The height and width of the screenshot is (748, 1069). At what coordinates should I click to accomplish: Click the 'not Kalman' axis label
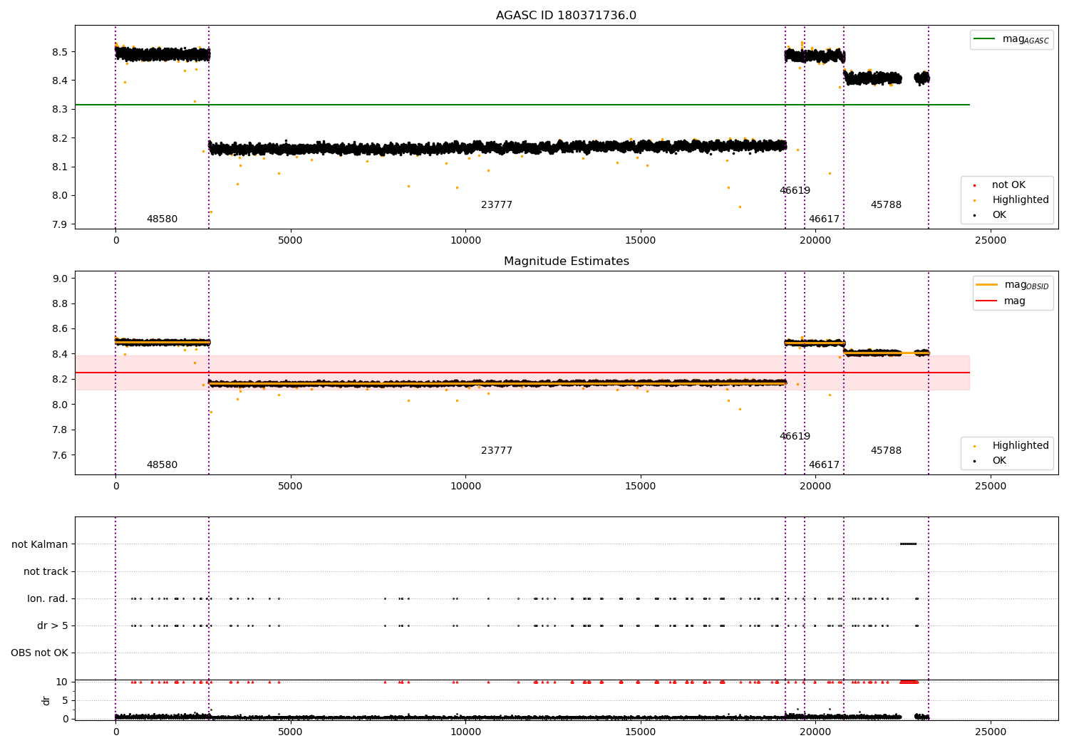pos(40,544)
